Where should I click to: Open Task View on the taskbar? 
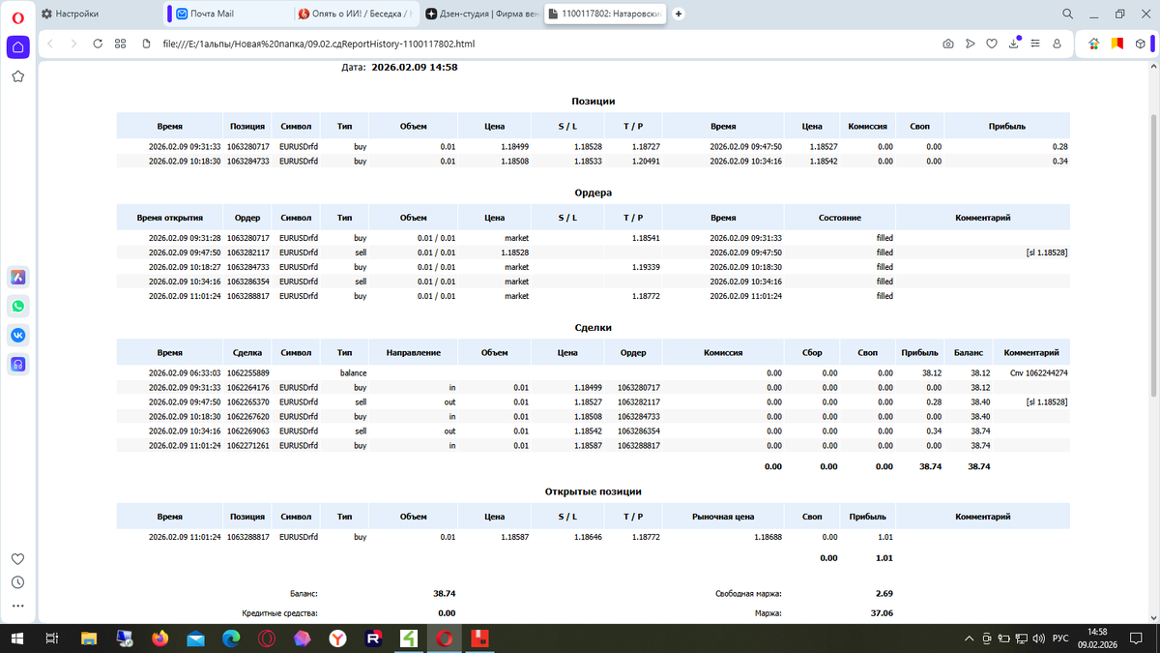pos(53,638)
